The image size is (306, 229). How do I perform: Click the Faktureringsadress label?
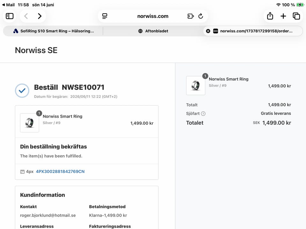[110, 226]
